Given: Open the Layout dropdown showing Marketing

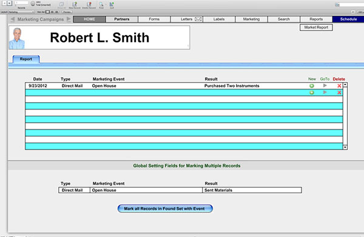Looking at the screenshot, I should [x=21, y=12].
